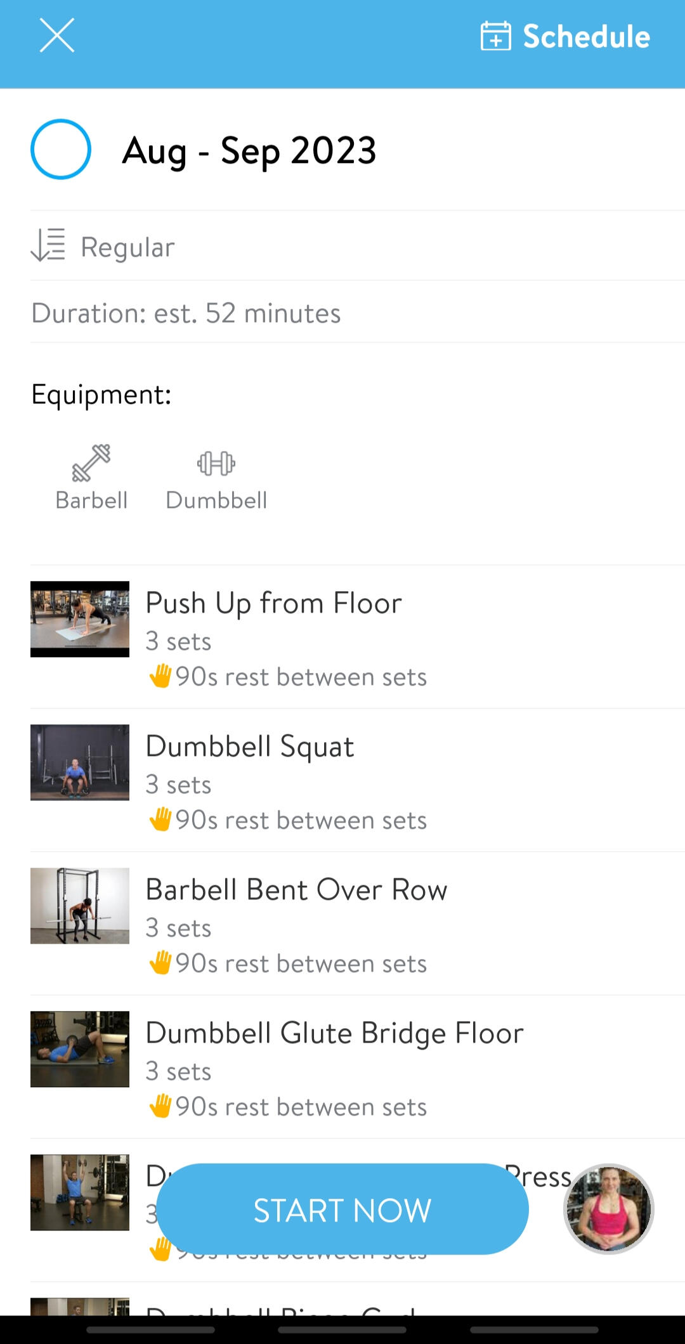Image resolution: width=685 pixels, height=1344 pixels.
Task: Select the Dumbbell Squat exercise title
Action: click(250, 747)
